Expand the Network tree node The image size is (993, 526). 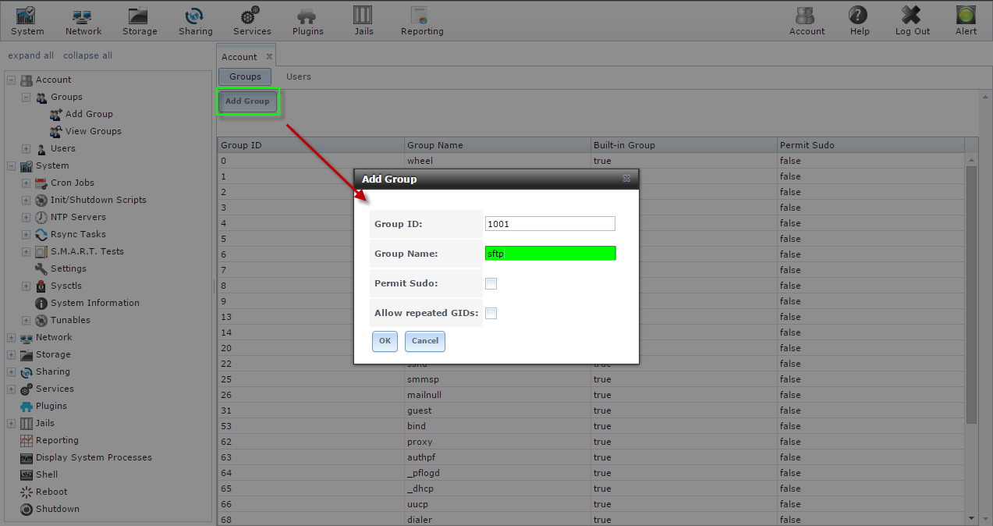pyautogui.click(x=11, y=337)
